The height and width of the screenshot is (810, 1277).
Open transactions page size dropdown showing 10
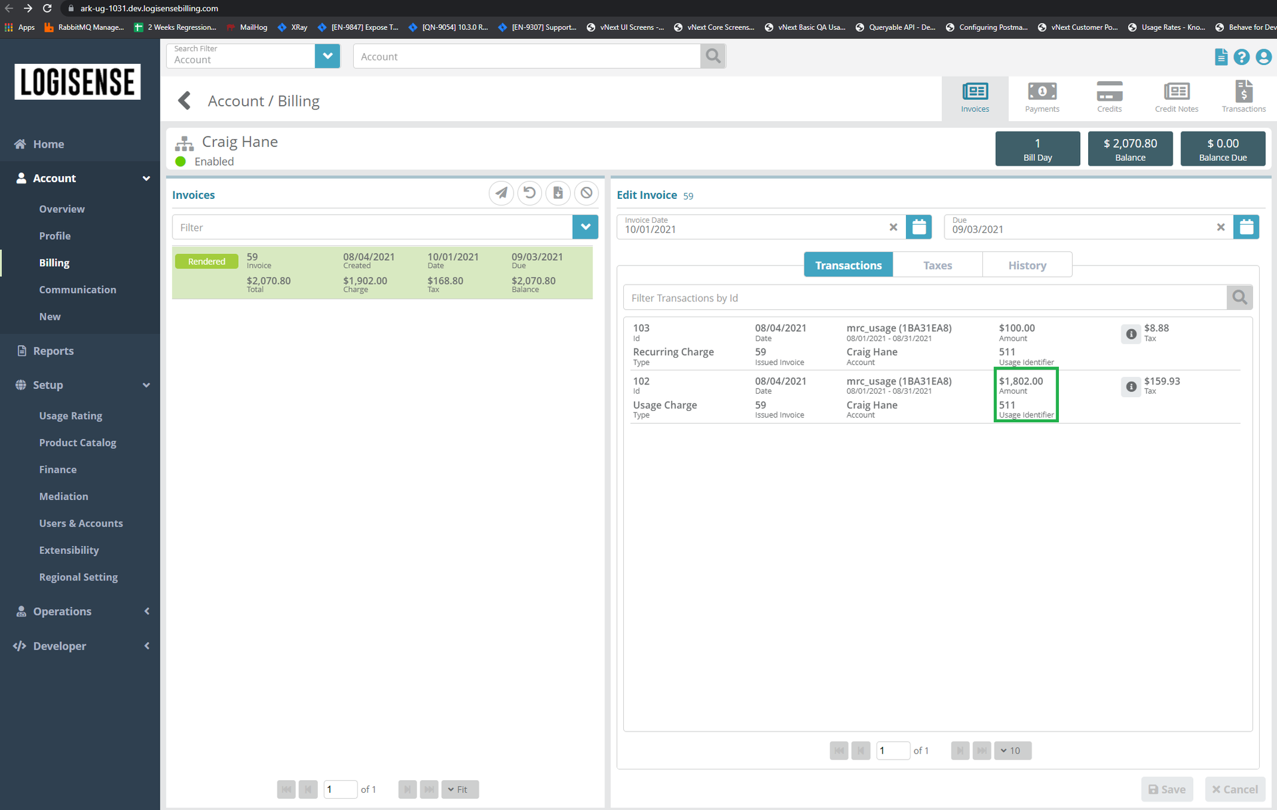click(1012, 751)
